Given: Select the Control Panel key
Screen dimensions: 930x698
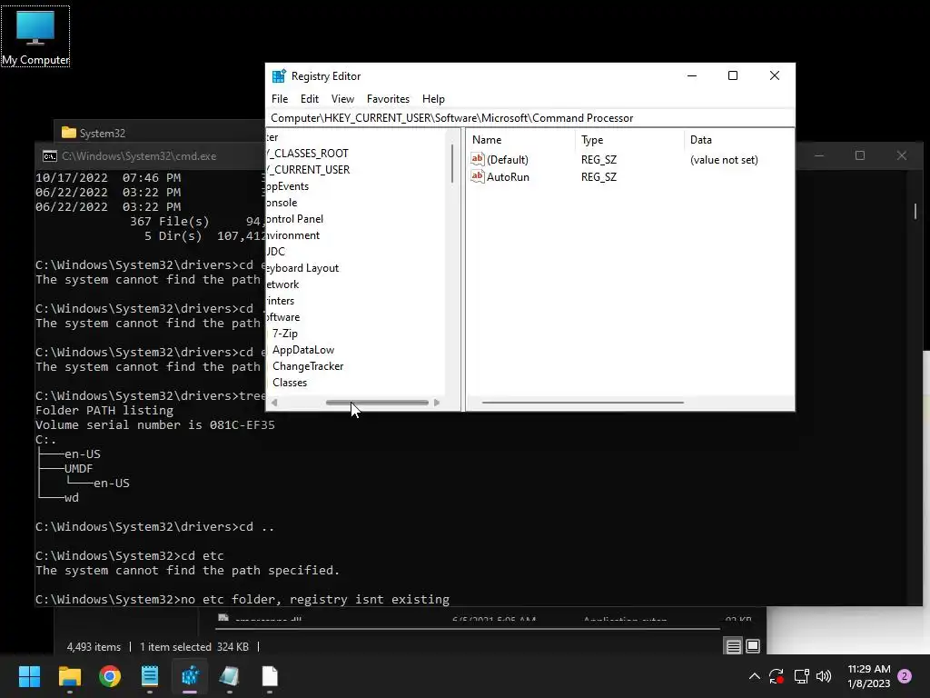Looking at the screenshot, I should tap(295, 219).
